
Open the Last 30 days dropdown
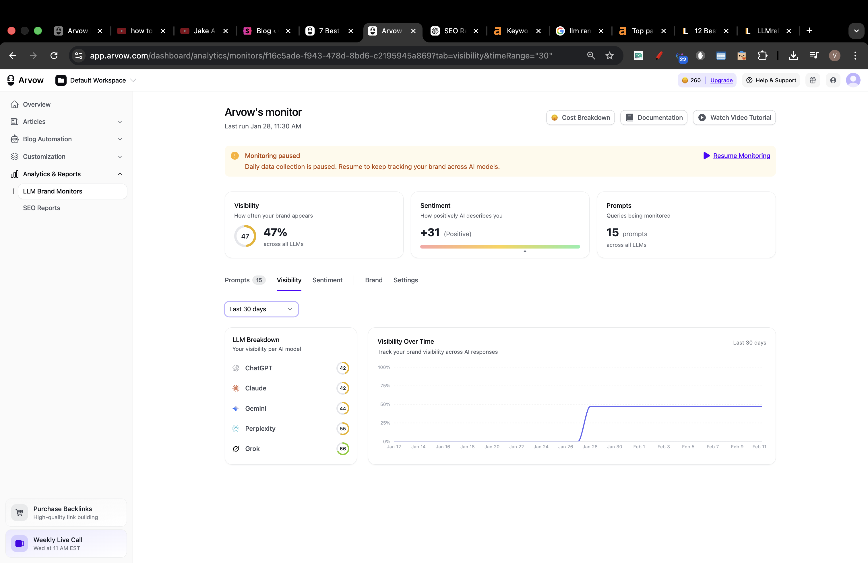point(261,309)
